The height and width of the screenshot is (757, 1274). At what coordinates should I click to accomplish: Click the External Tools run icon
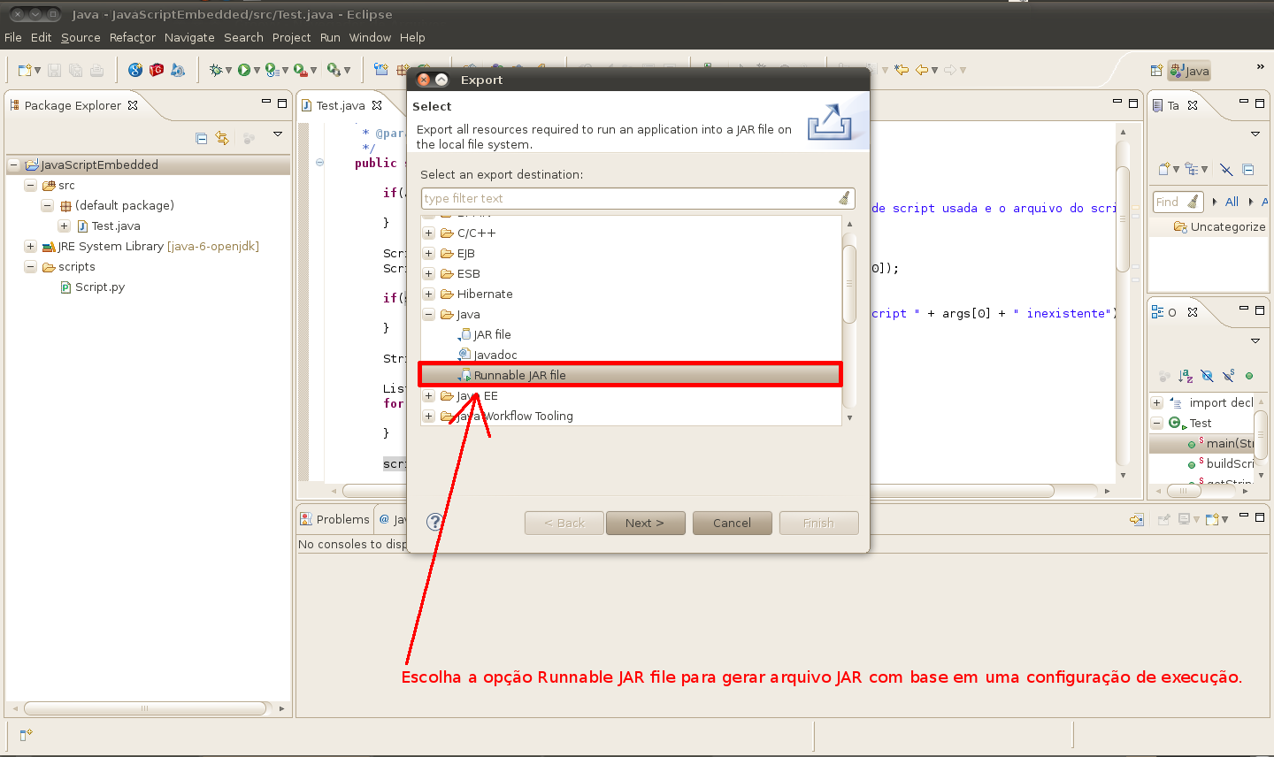301,70
